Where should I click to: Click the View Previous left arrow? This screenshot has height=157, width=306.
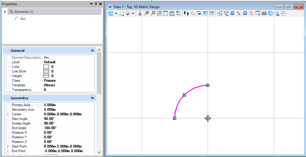tap(205, 14)
